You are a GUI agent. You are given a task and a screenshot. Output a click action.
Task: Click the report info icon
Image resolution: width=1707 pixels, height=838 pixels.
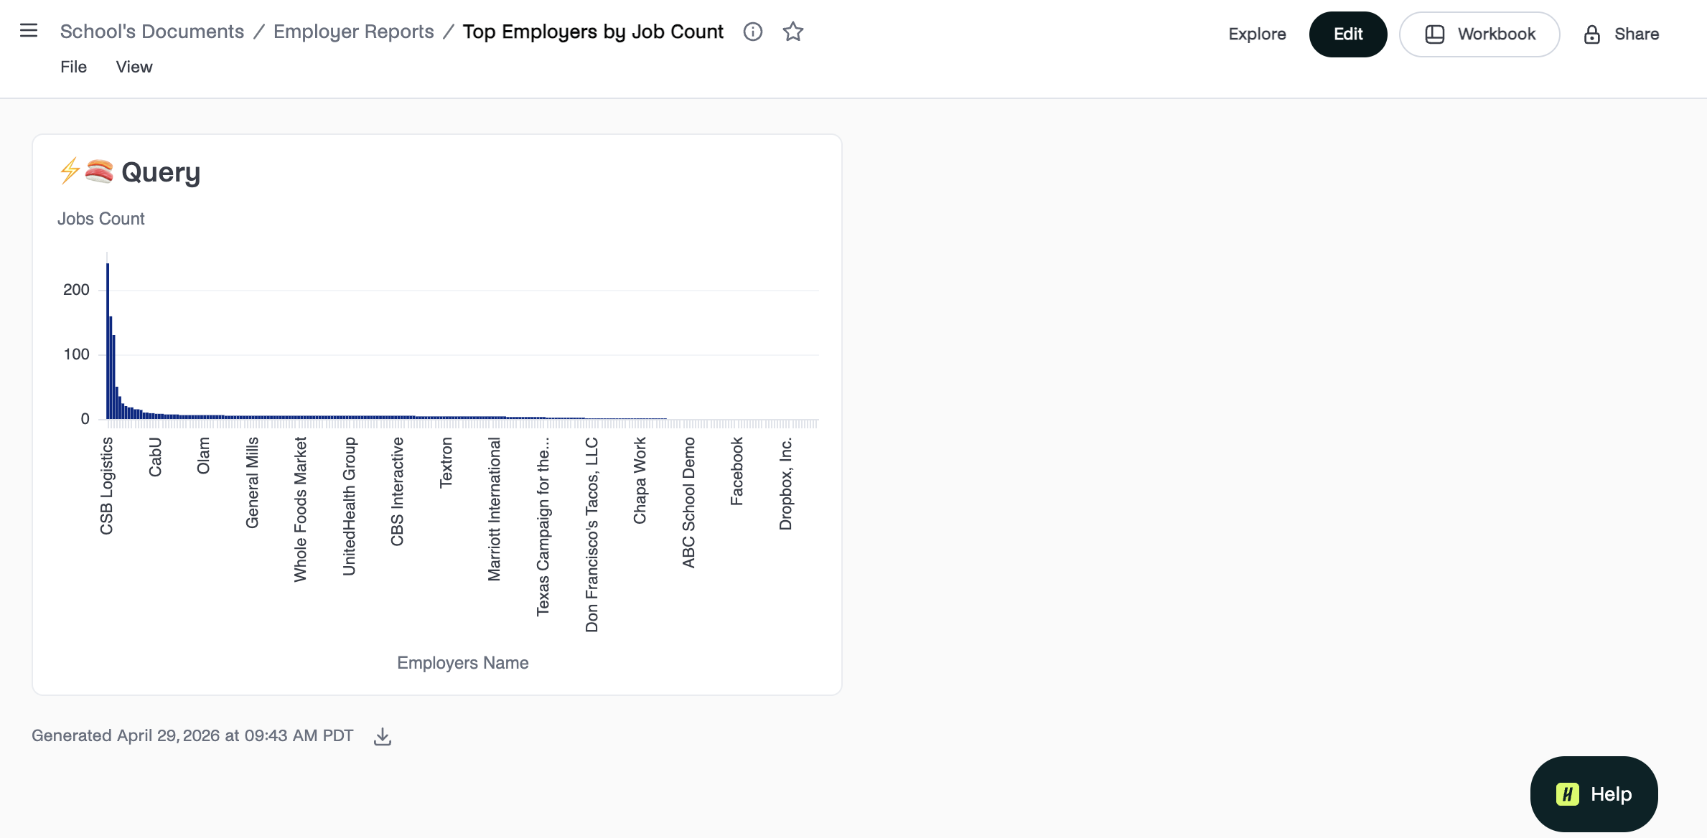coord(752,32)
